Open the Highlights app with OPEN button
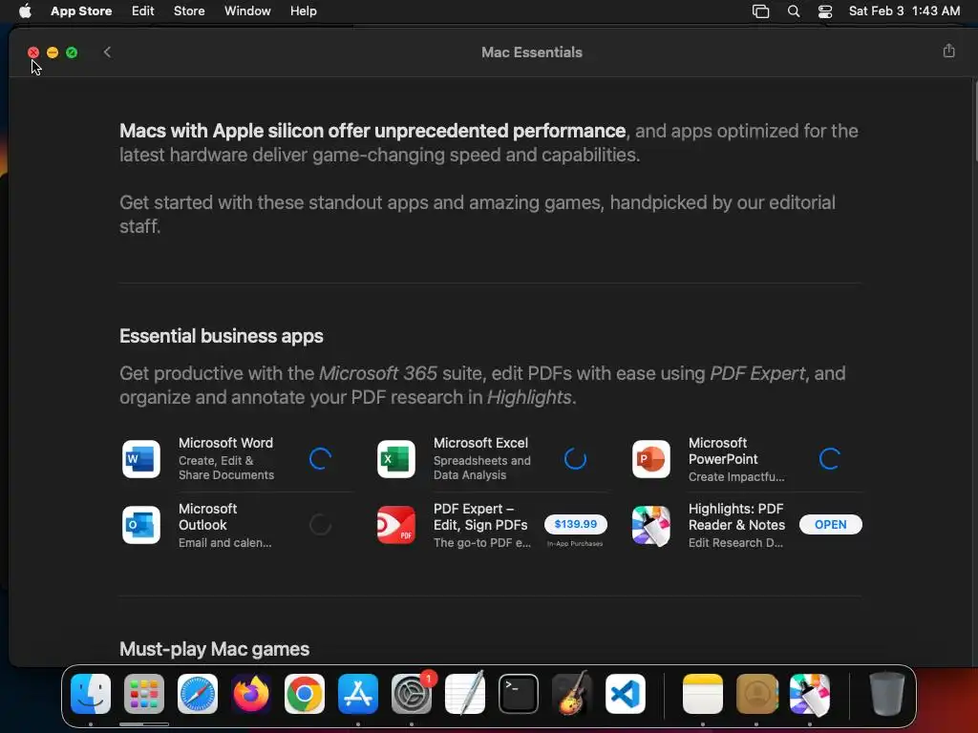978x733 pixels. pyautogui.click(x=830, y=524)
